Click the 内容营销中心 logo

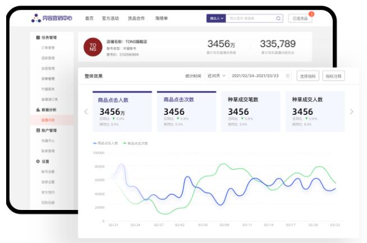tap(52, 18)
